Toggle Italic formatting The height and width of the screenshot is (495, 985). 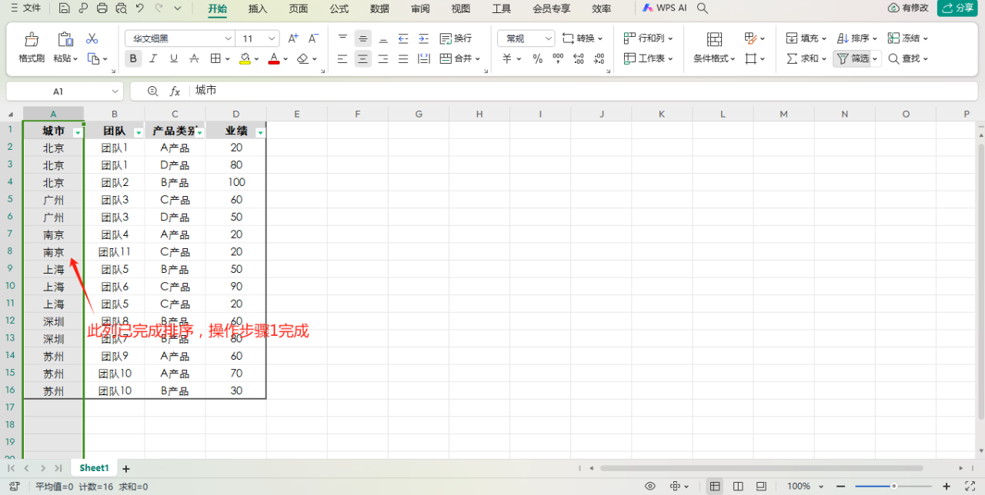[x=153, y=58]
